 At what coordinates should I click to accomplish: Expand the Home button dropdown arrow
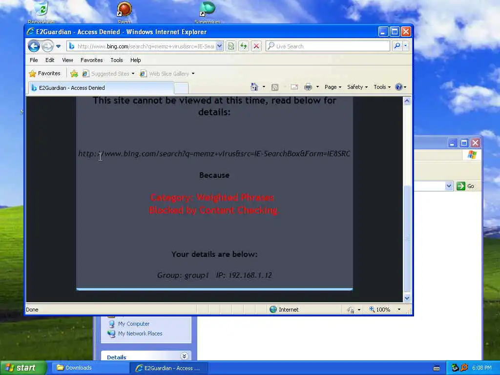coord(264,87)
